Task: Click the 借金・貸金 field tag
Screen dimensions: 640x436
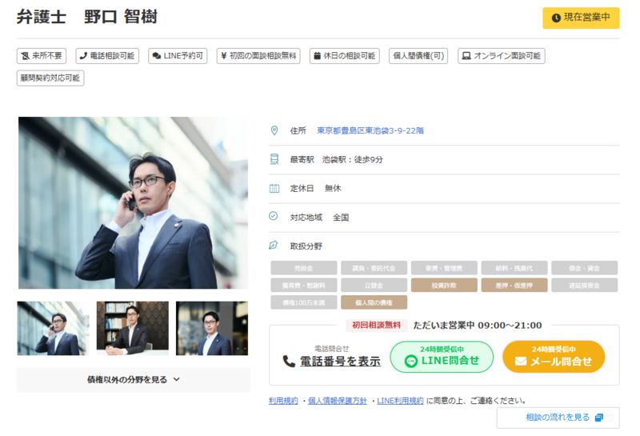Action: coord(585,268)
